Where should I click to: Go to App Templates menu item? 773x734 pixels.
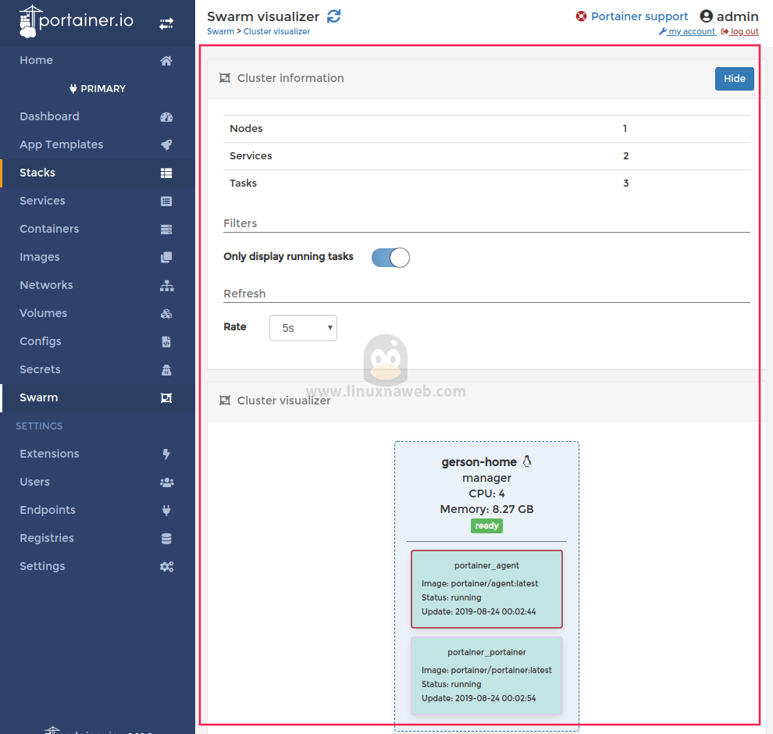[98, 144]
